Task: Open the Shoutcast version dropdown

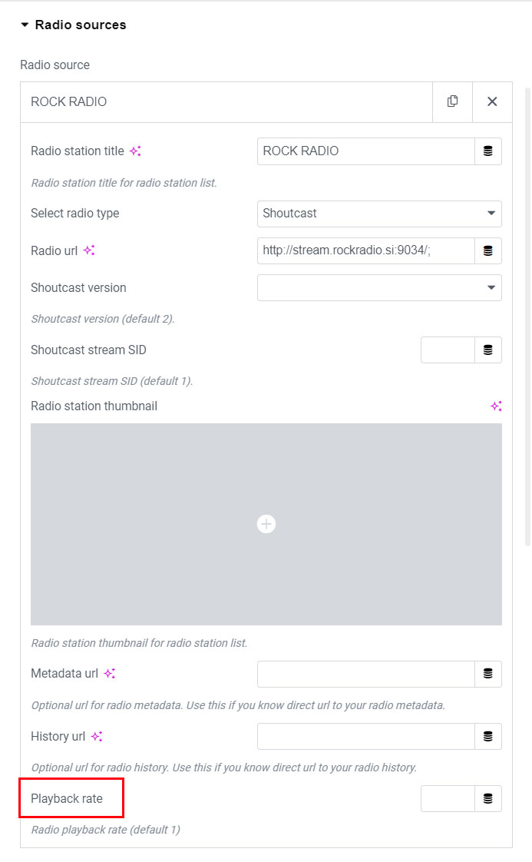Action: tap(379, 288)
